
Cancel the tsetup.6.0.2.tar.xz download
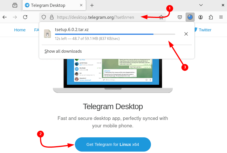pyautogui.click(x=186, y=34)
